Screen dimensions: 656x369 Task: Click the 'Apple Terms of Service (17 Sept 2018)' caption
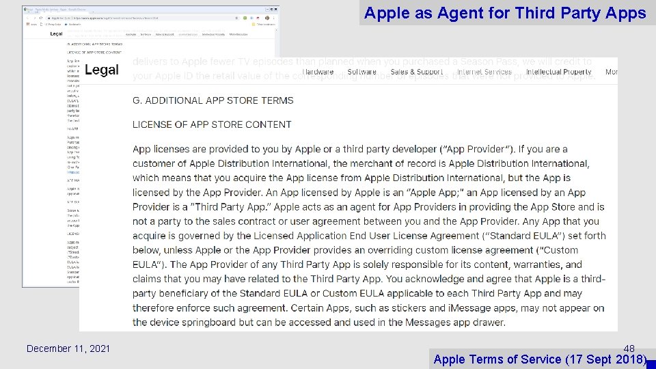[540, 359]
